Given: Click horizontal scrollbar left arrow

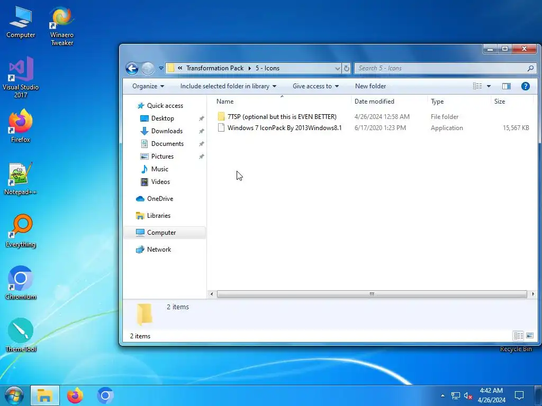Looking at the screenshot, I should click(212, 294).
